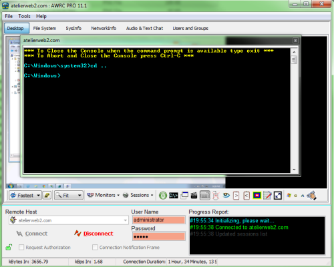Click the remote desktop Start orb

[x=11, y=186]
